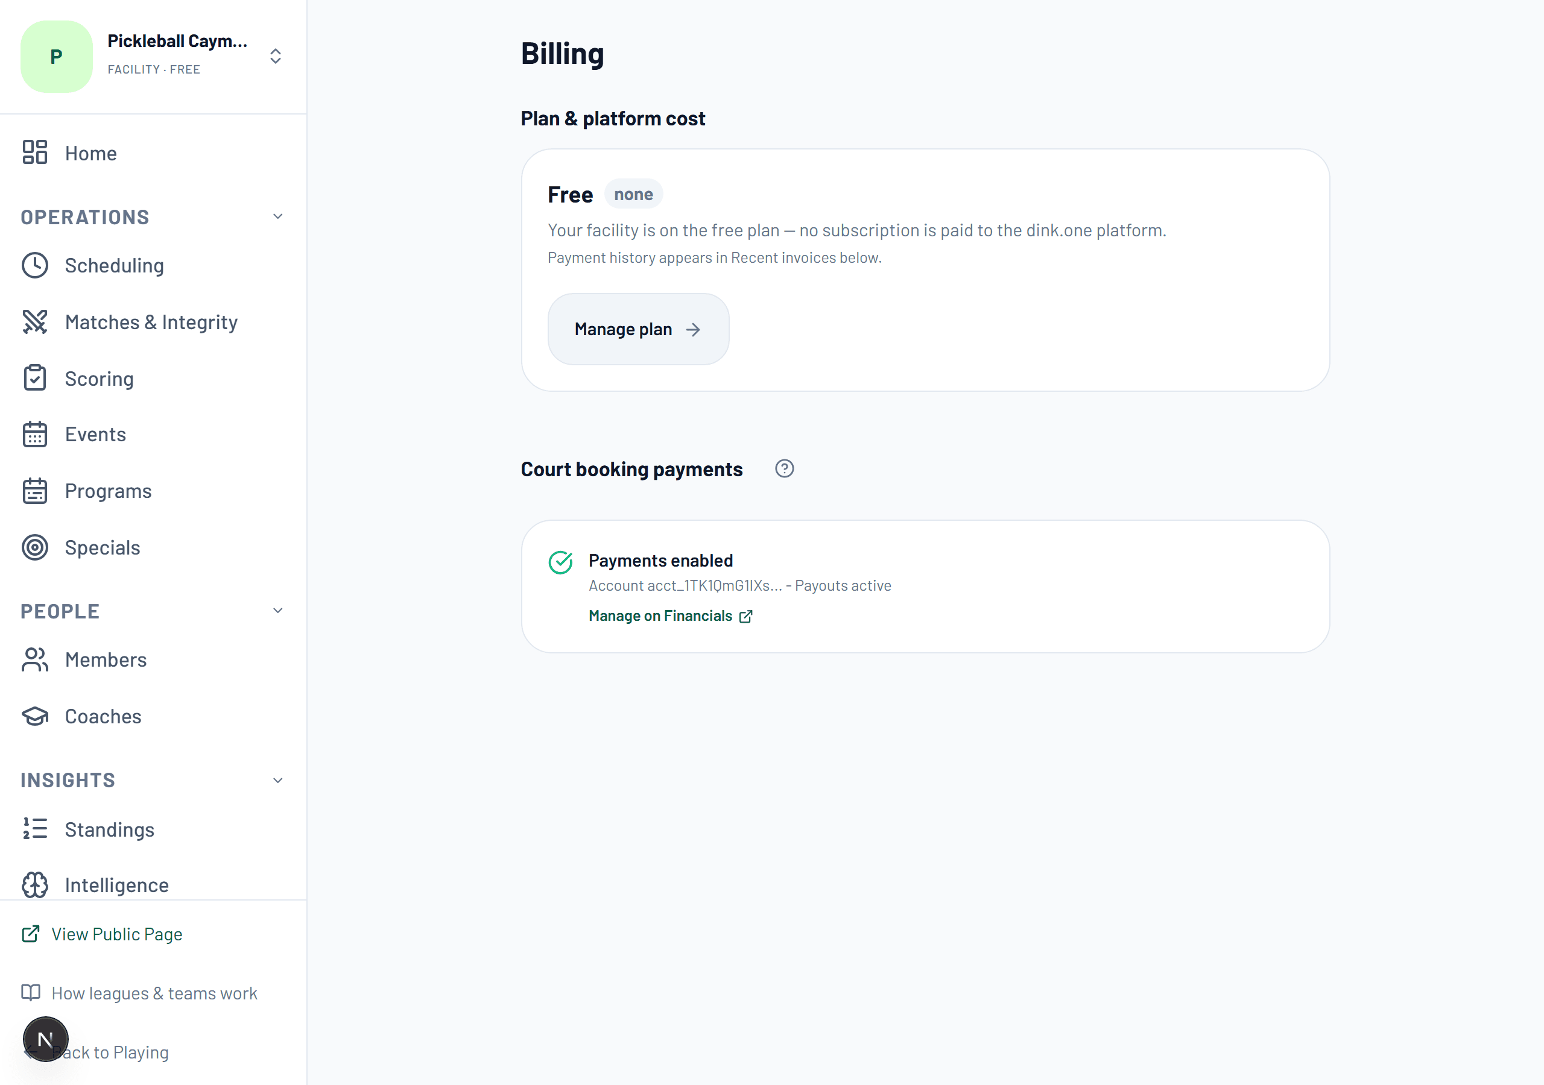Click the account acct_1TK1QmG1IXs... Payouts active text
This screenshot has width=1544, height=1085.
click(739, 585)
